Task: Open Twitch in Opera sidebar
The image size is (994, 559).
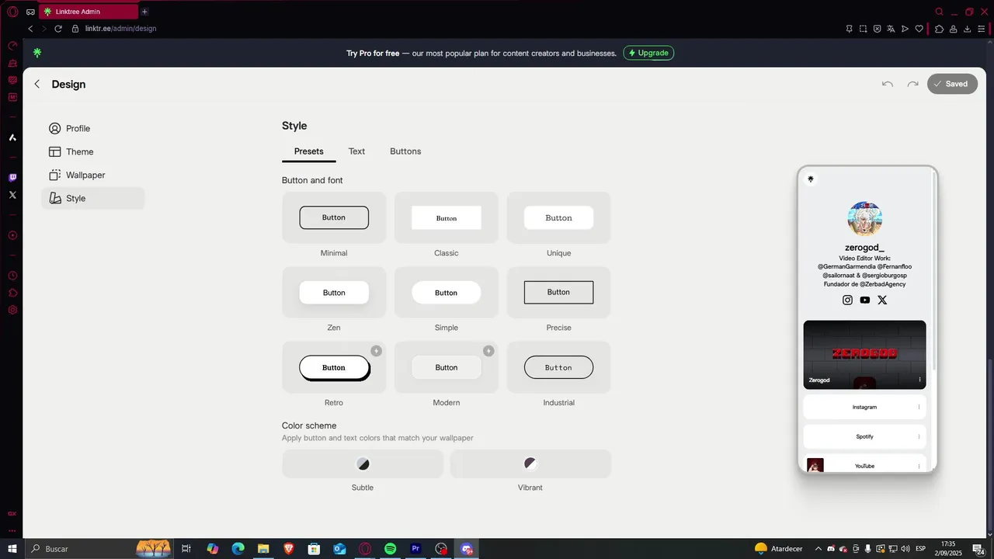Action: (12, 178)
